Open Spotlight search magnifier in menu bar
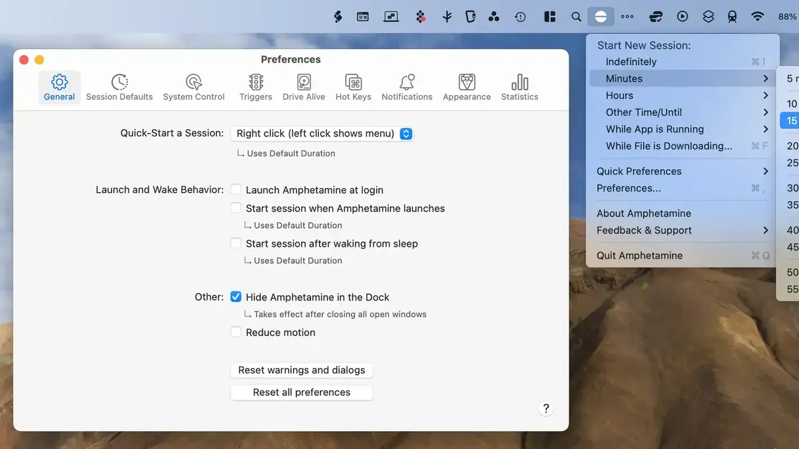This screenshot has width=799, height=449. [577, 17]
